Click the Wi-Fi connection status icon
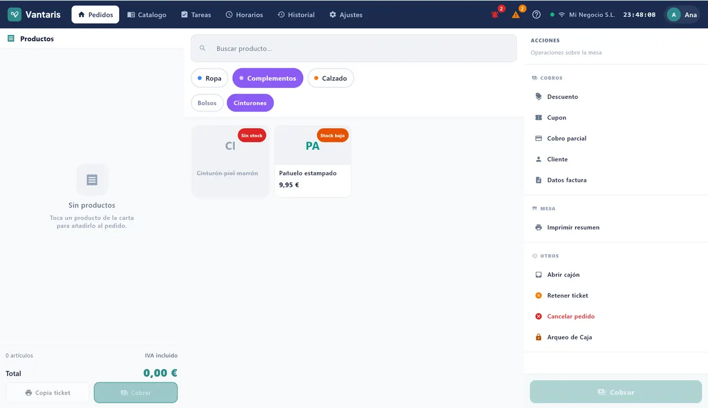This screenshot has width=708, height=408. click(x=562, y=15)
